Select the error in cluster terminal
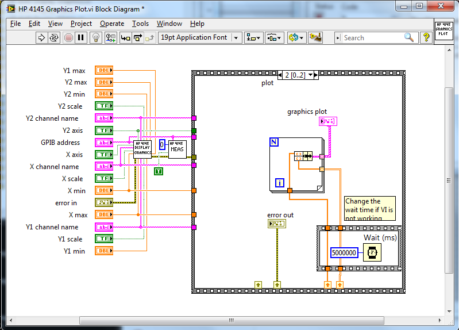Screen dimensions: 459x330 pyautogui.click(x=104, y=202)
